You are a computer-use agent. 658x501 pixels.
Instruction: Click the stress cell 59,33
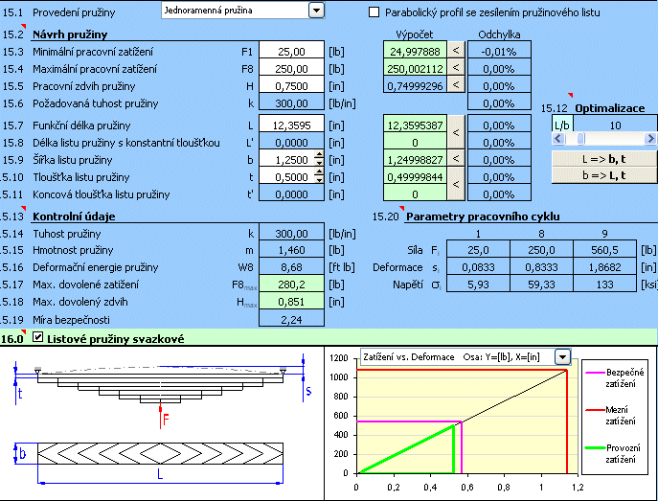coord(541,285)
